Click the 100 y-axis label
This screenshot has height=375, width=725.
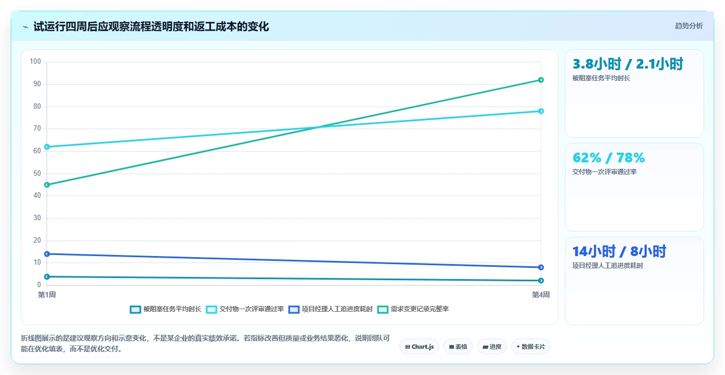point(35,62)
